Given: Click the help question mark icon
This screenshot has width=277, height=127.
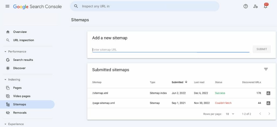Looking at the screenshot, I should click(246, 6).
